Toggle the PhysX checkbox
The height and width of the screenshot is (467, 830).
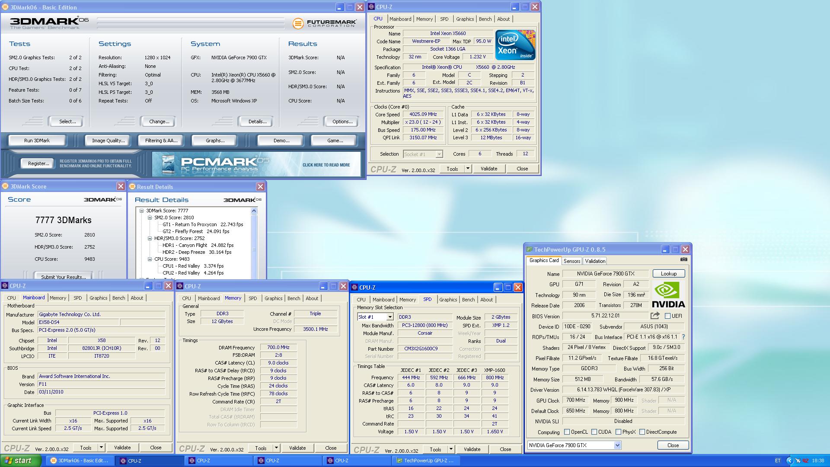click(618, 432)
